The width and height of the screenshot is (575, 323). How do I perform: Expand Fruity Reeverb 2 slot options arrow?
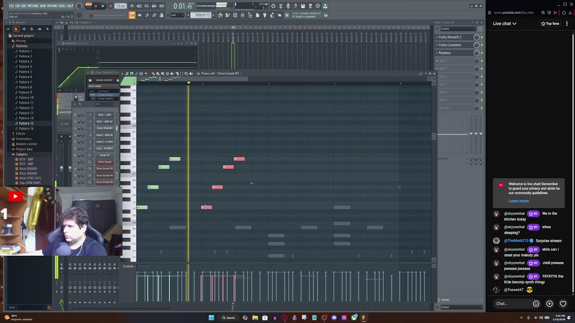(x=437, y=37)
